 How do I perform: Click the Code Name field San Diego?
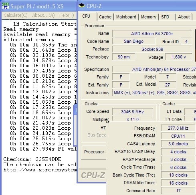(133, 41)
